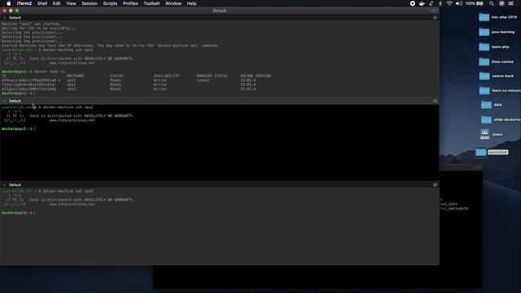Open the View menu
521x293 pixels.
click(71, 3)
